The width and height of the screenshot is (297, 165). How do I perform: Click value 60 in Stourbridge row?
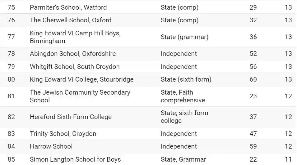click(253, 79)
